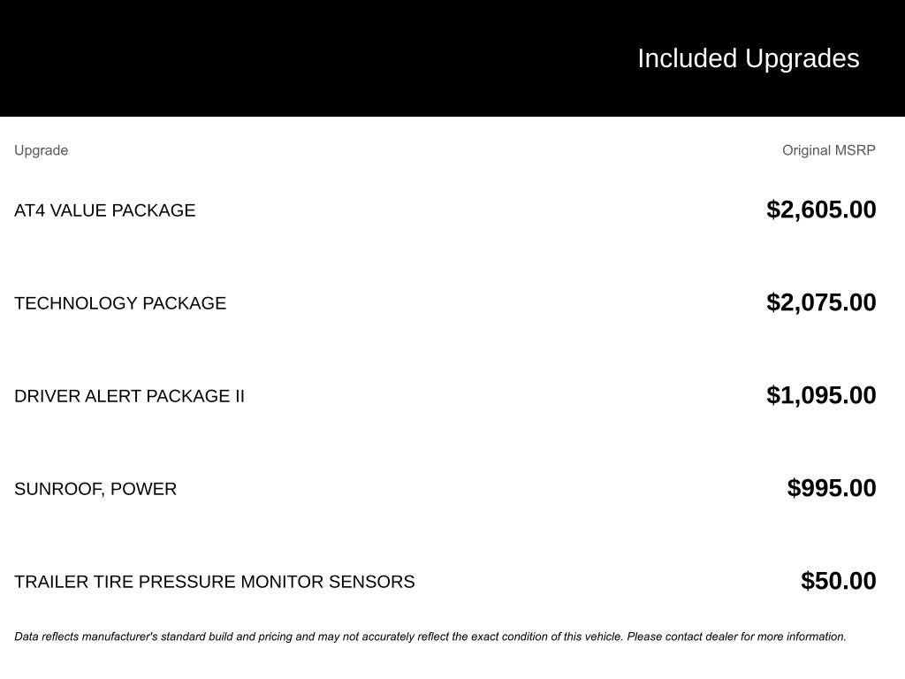Click the word 'MSRP' in column header
Image resolution: width=905 pixels, height=679 pixels.
[856, 150]
